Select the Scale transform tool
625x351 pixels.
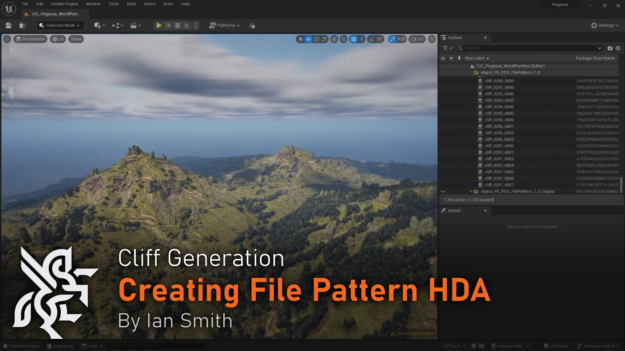pos(324,39)
